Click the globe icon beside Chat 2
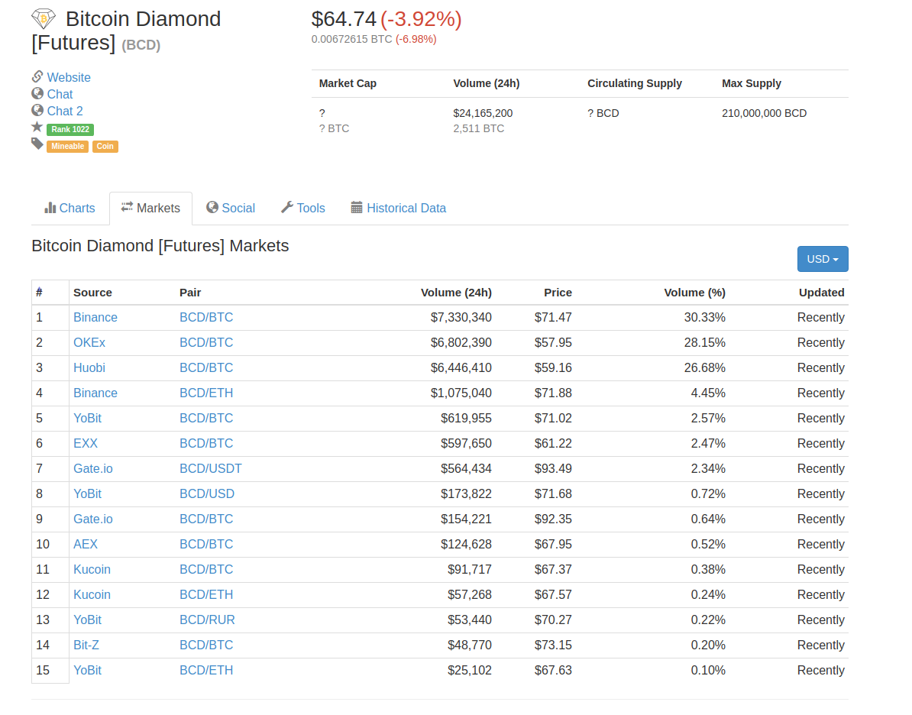Screen dimensions: 912x715 pos(37,110)
